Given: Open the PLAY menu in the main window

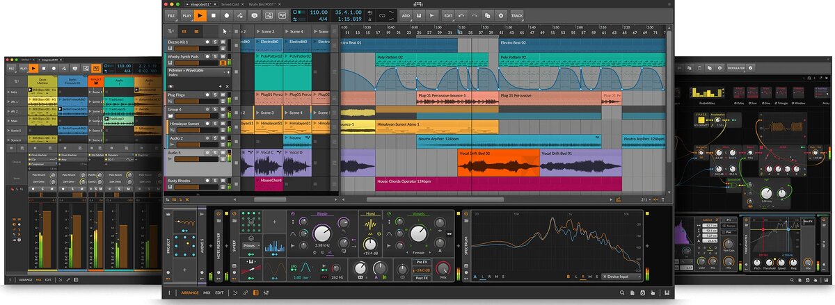Looking at the screenshot, I should coord(187,15).
